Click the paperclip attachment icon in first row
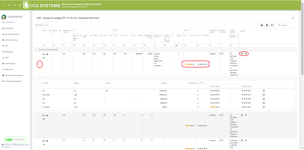Image resolution: width=304 pixels, height=150 pixels. tap(222, 54)
